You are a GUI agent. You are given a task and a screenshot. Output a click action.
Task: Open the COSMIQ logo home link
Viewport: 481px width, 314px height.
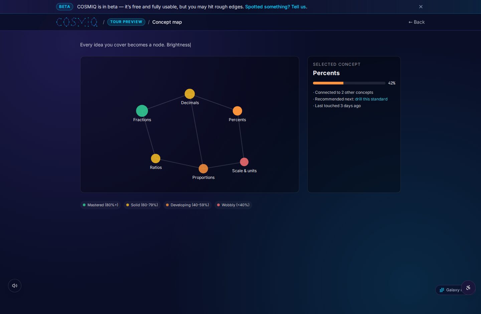pos(77,22)
